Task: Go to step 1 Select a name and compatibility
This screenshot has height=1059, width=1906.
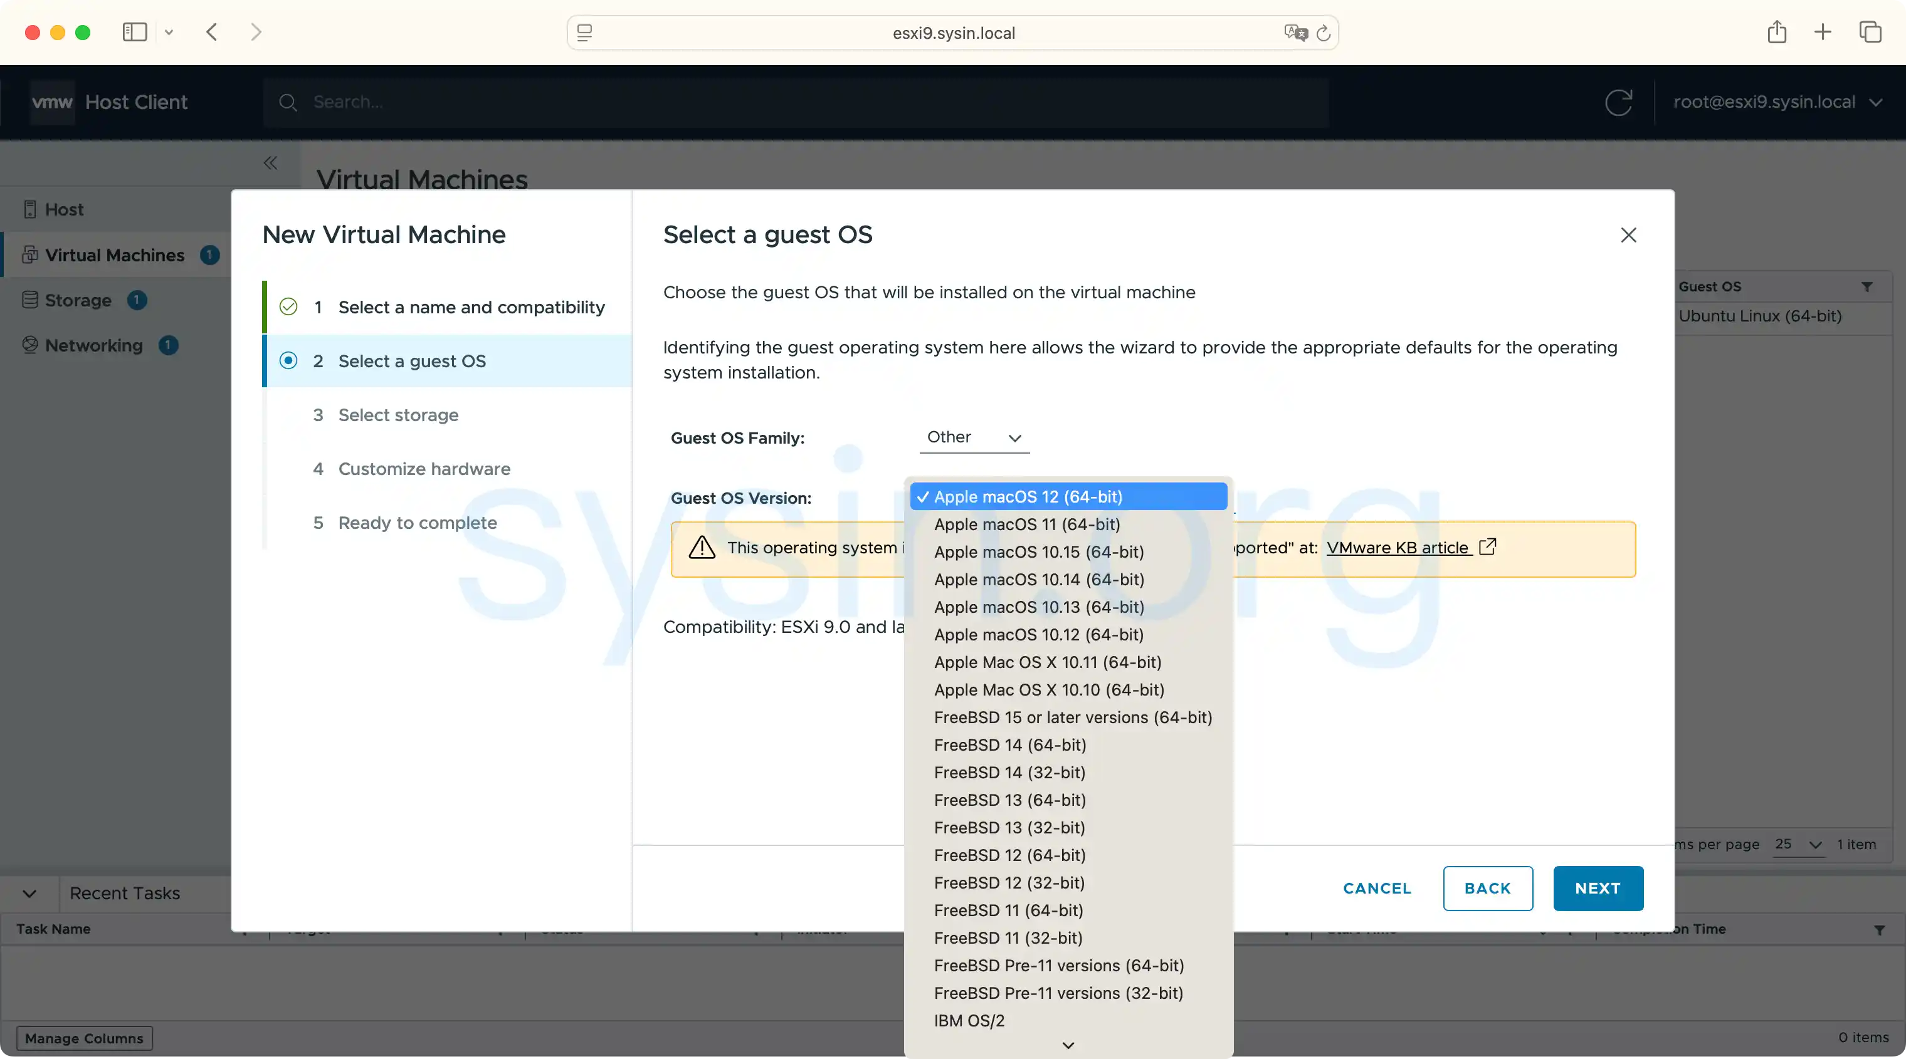Action: click(x=448, y=307)
